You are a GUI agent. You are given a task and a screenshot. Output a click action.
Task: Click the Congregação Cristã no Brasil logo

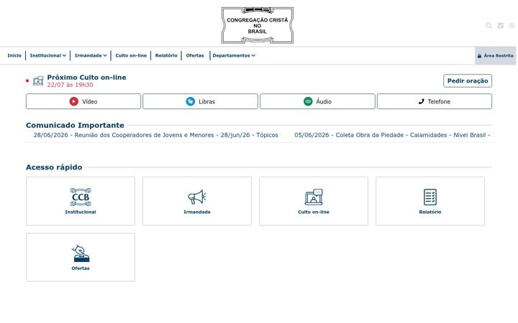[x=258, y=25]
